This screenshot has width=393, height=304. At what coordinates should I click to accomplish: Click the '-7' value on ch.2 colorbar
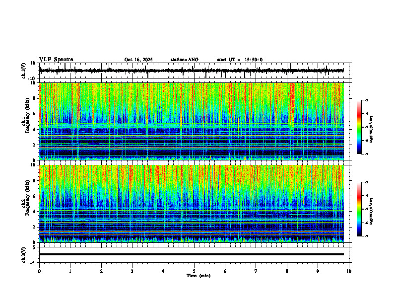[366, 236]
